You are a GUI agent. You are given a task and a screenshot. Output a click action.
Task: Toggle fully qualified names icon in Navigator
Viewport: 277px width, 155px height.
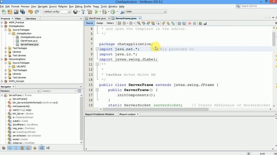click(35, 148)
